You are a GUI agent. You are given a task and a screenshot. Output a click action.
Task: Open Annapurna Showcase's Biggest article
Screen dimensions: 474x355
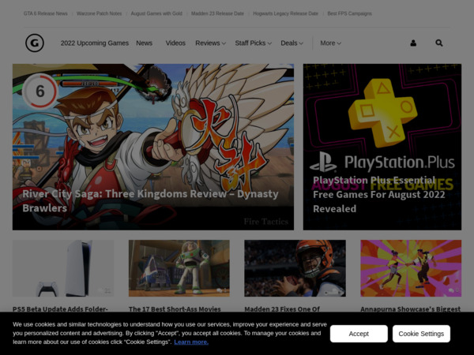tap(411, 308)
